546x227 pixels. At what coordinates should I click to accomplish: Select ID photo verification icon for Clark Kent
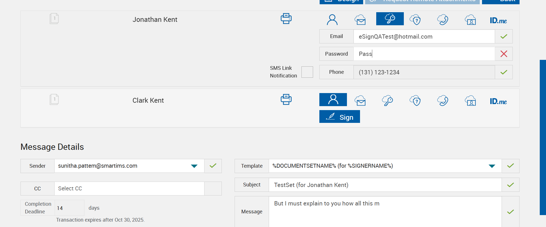(x=470, y=100)
